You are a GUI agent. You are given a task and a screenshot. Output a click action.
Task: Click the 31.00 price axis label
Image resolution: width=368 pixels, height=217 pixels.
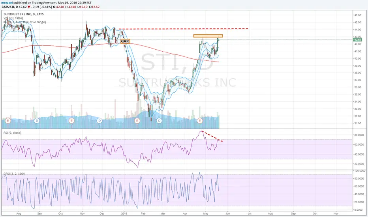[x=358, y=123]
